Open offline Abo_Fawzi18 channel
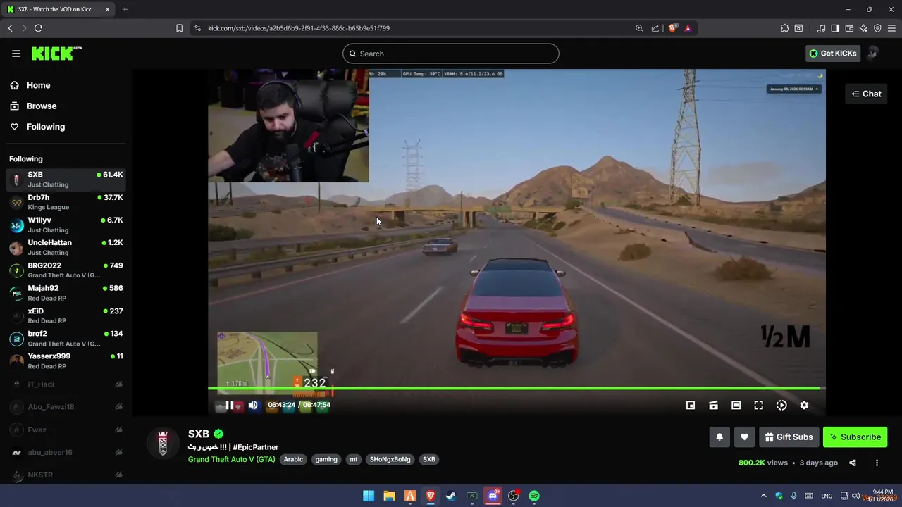The height and width of the screenshot is (507, 902). (66, 407)
